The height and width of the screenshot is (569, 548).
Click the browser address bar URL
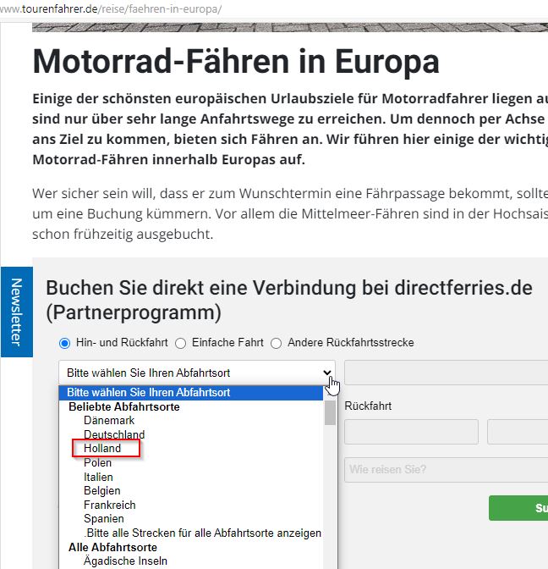(x=111, y=8)
